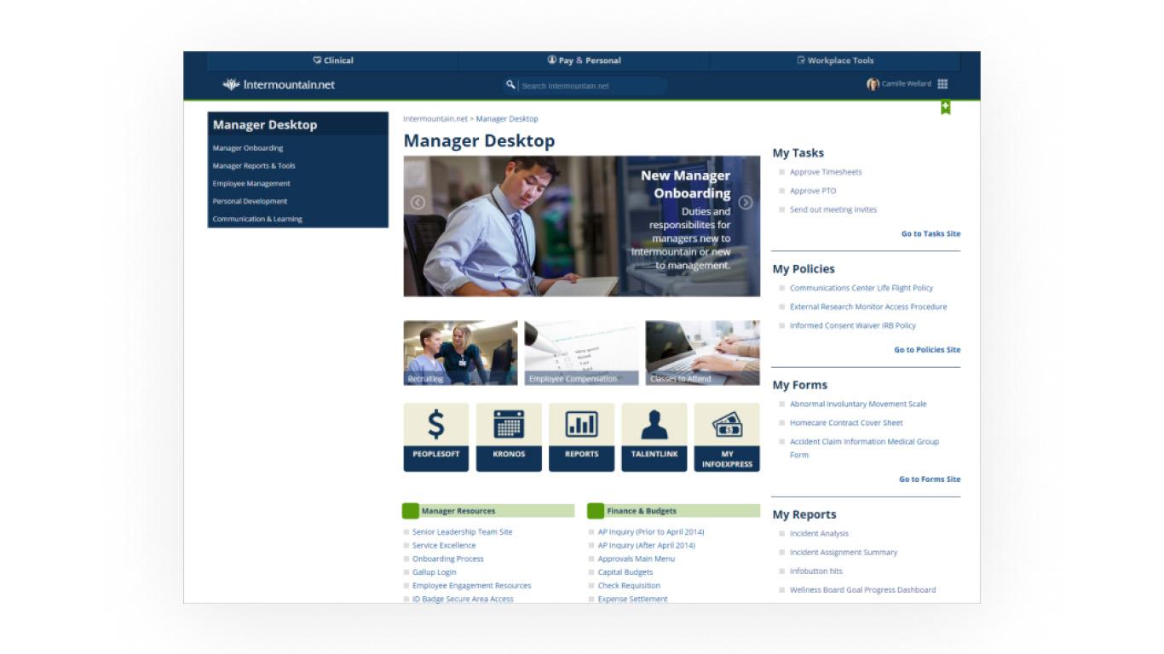Image resolution: width=1164 pixels, height=654 pixels.
Task: Select Manager Onboarding in the sidebar
Action: coord(248,148)
